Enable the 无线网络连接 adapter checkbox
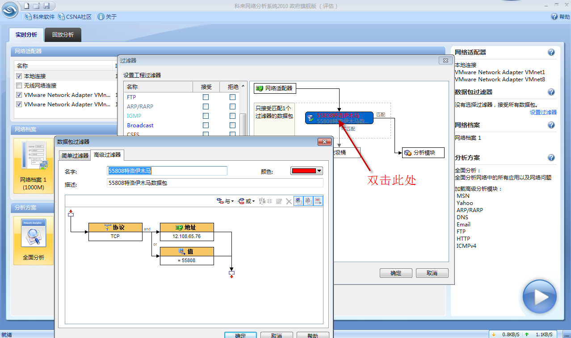Screen dimensions: 571x338 [18, 85]
